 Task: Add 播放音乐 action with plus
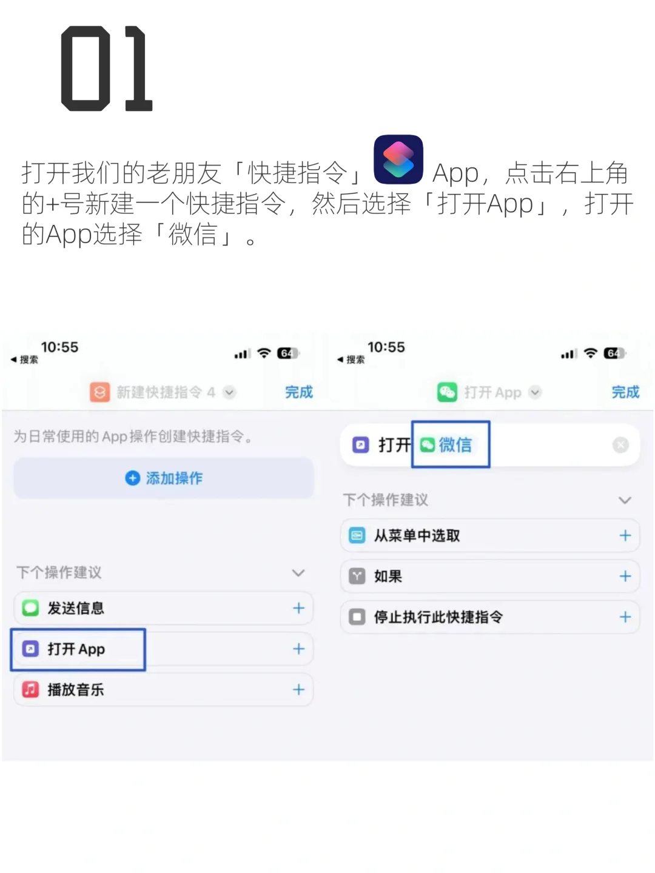pyautogui.click(x=298, y=689)
